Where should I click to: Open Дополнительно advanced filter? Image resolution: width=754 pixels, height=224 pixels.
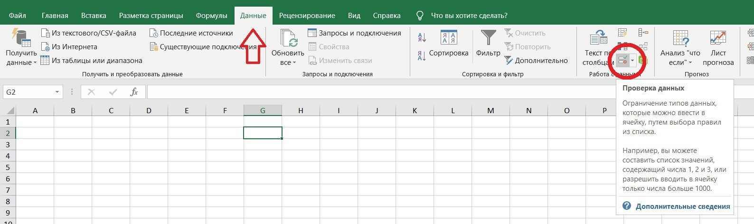pos(536,61)
